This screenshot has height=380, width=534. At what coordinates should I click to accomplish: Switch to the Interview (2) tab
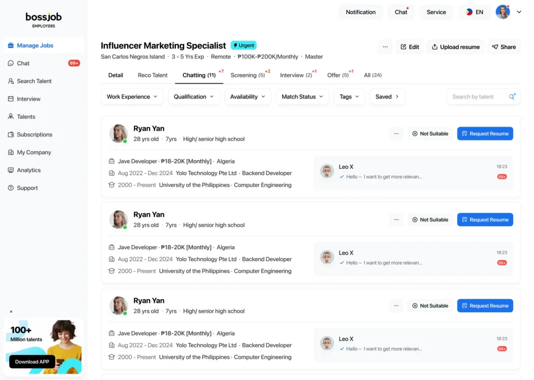pyautogui.click(x=296, y=75)
